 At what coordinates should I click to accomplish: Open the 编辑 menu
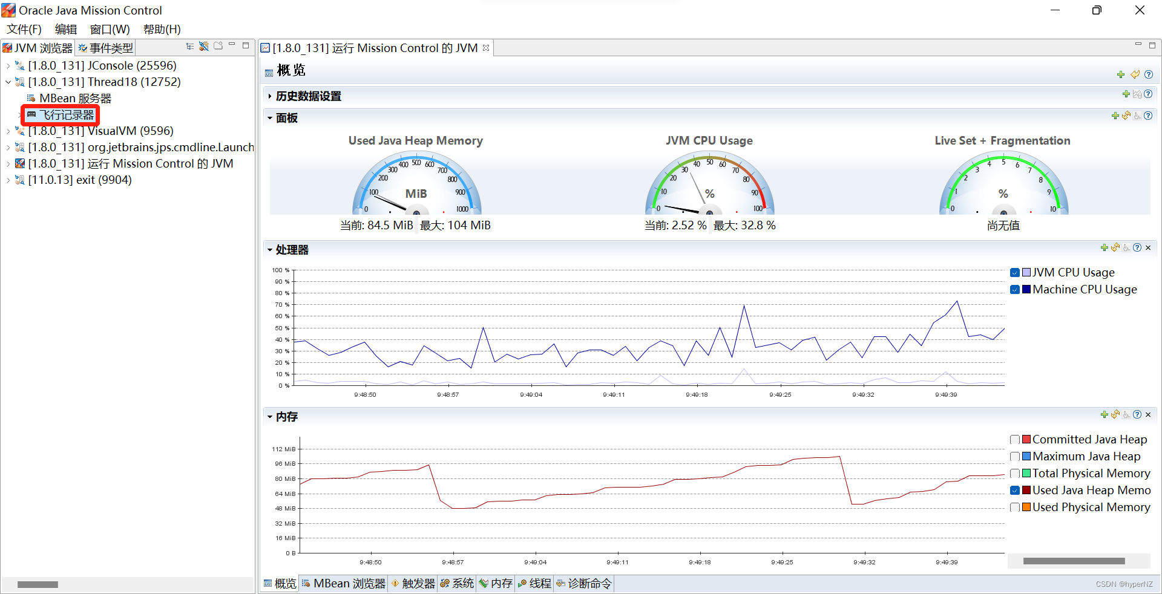(66, 29)
